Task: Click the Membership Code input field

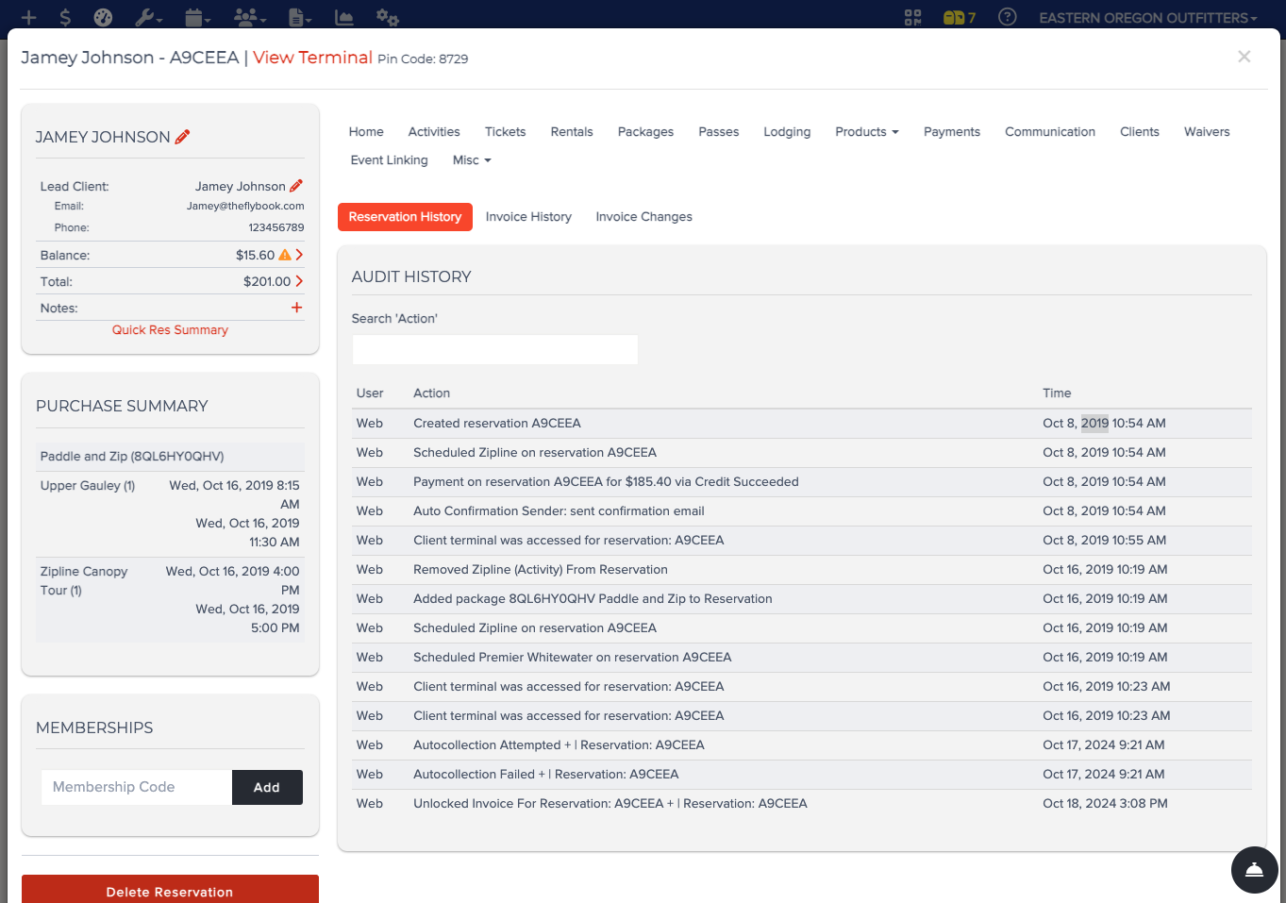Action: pos(137,787)
